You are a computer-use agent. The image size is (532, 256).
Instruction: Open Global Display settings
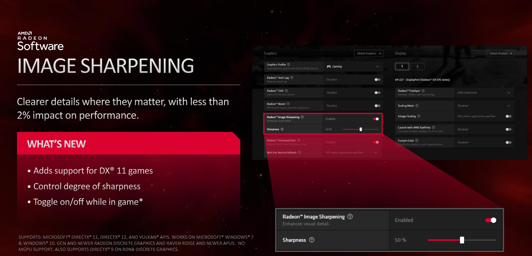[x=500, y=53]
